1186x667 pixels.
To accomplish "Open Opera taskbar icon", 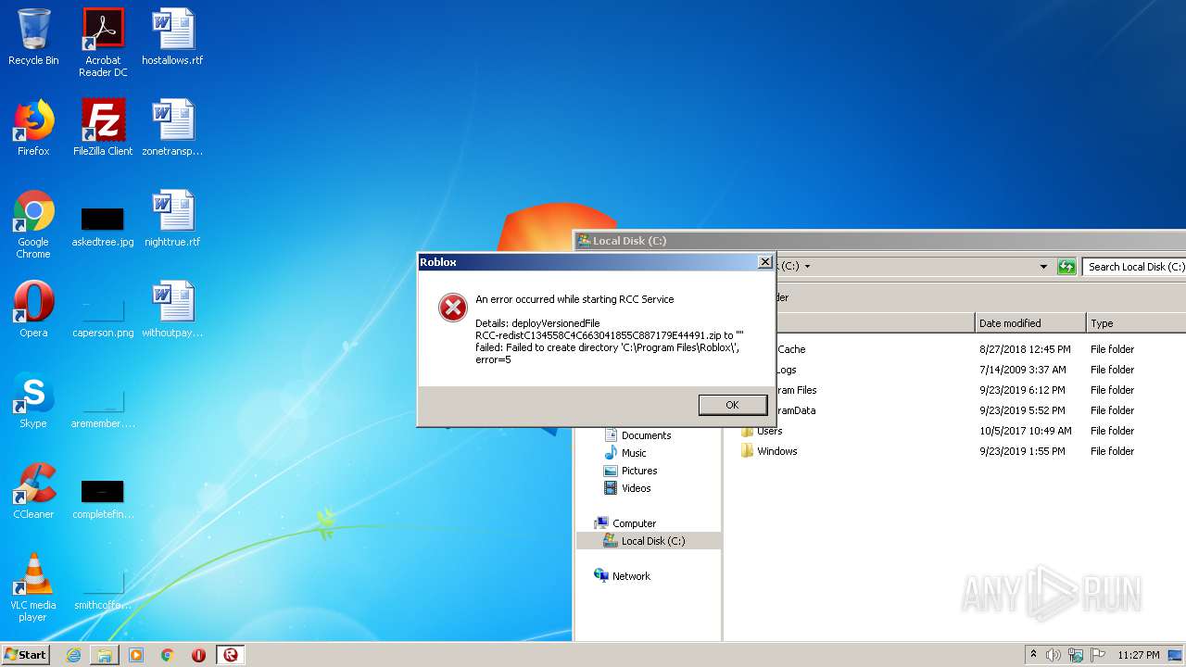I will point(198,655).
